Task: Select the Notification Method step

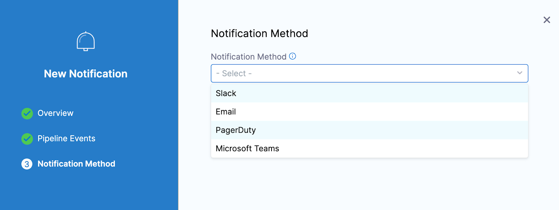Action: coord(76,164)
